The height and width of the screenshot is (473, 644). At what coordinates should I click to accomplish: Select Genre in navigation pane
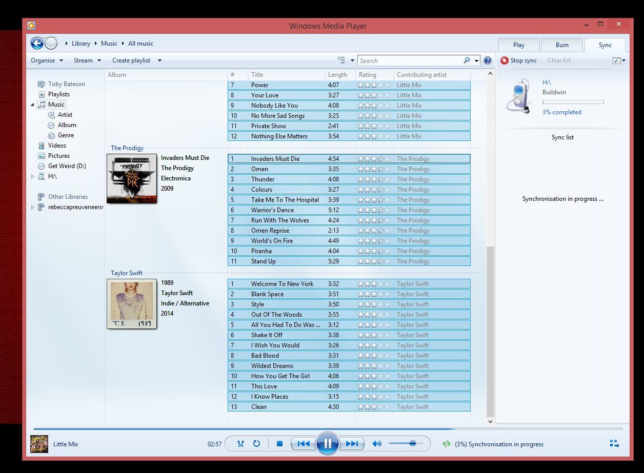66,135
